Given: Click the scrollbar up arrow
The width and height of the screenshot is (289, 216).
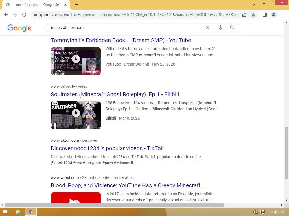Looking at the screenshot, I should (286, 22).
